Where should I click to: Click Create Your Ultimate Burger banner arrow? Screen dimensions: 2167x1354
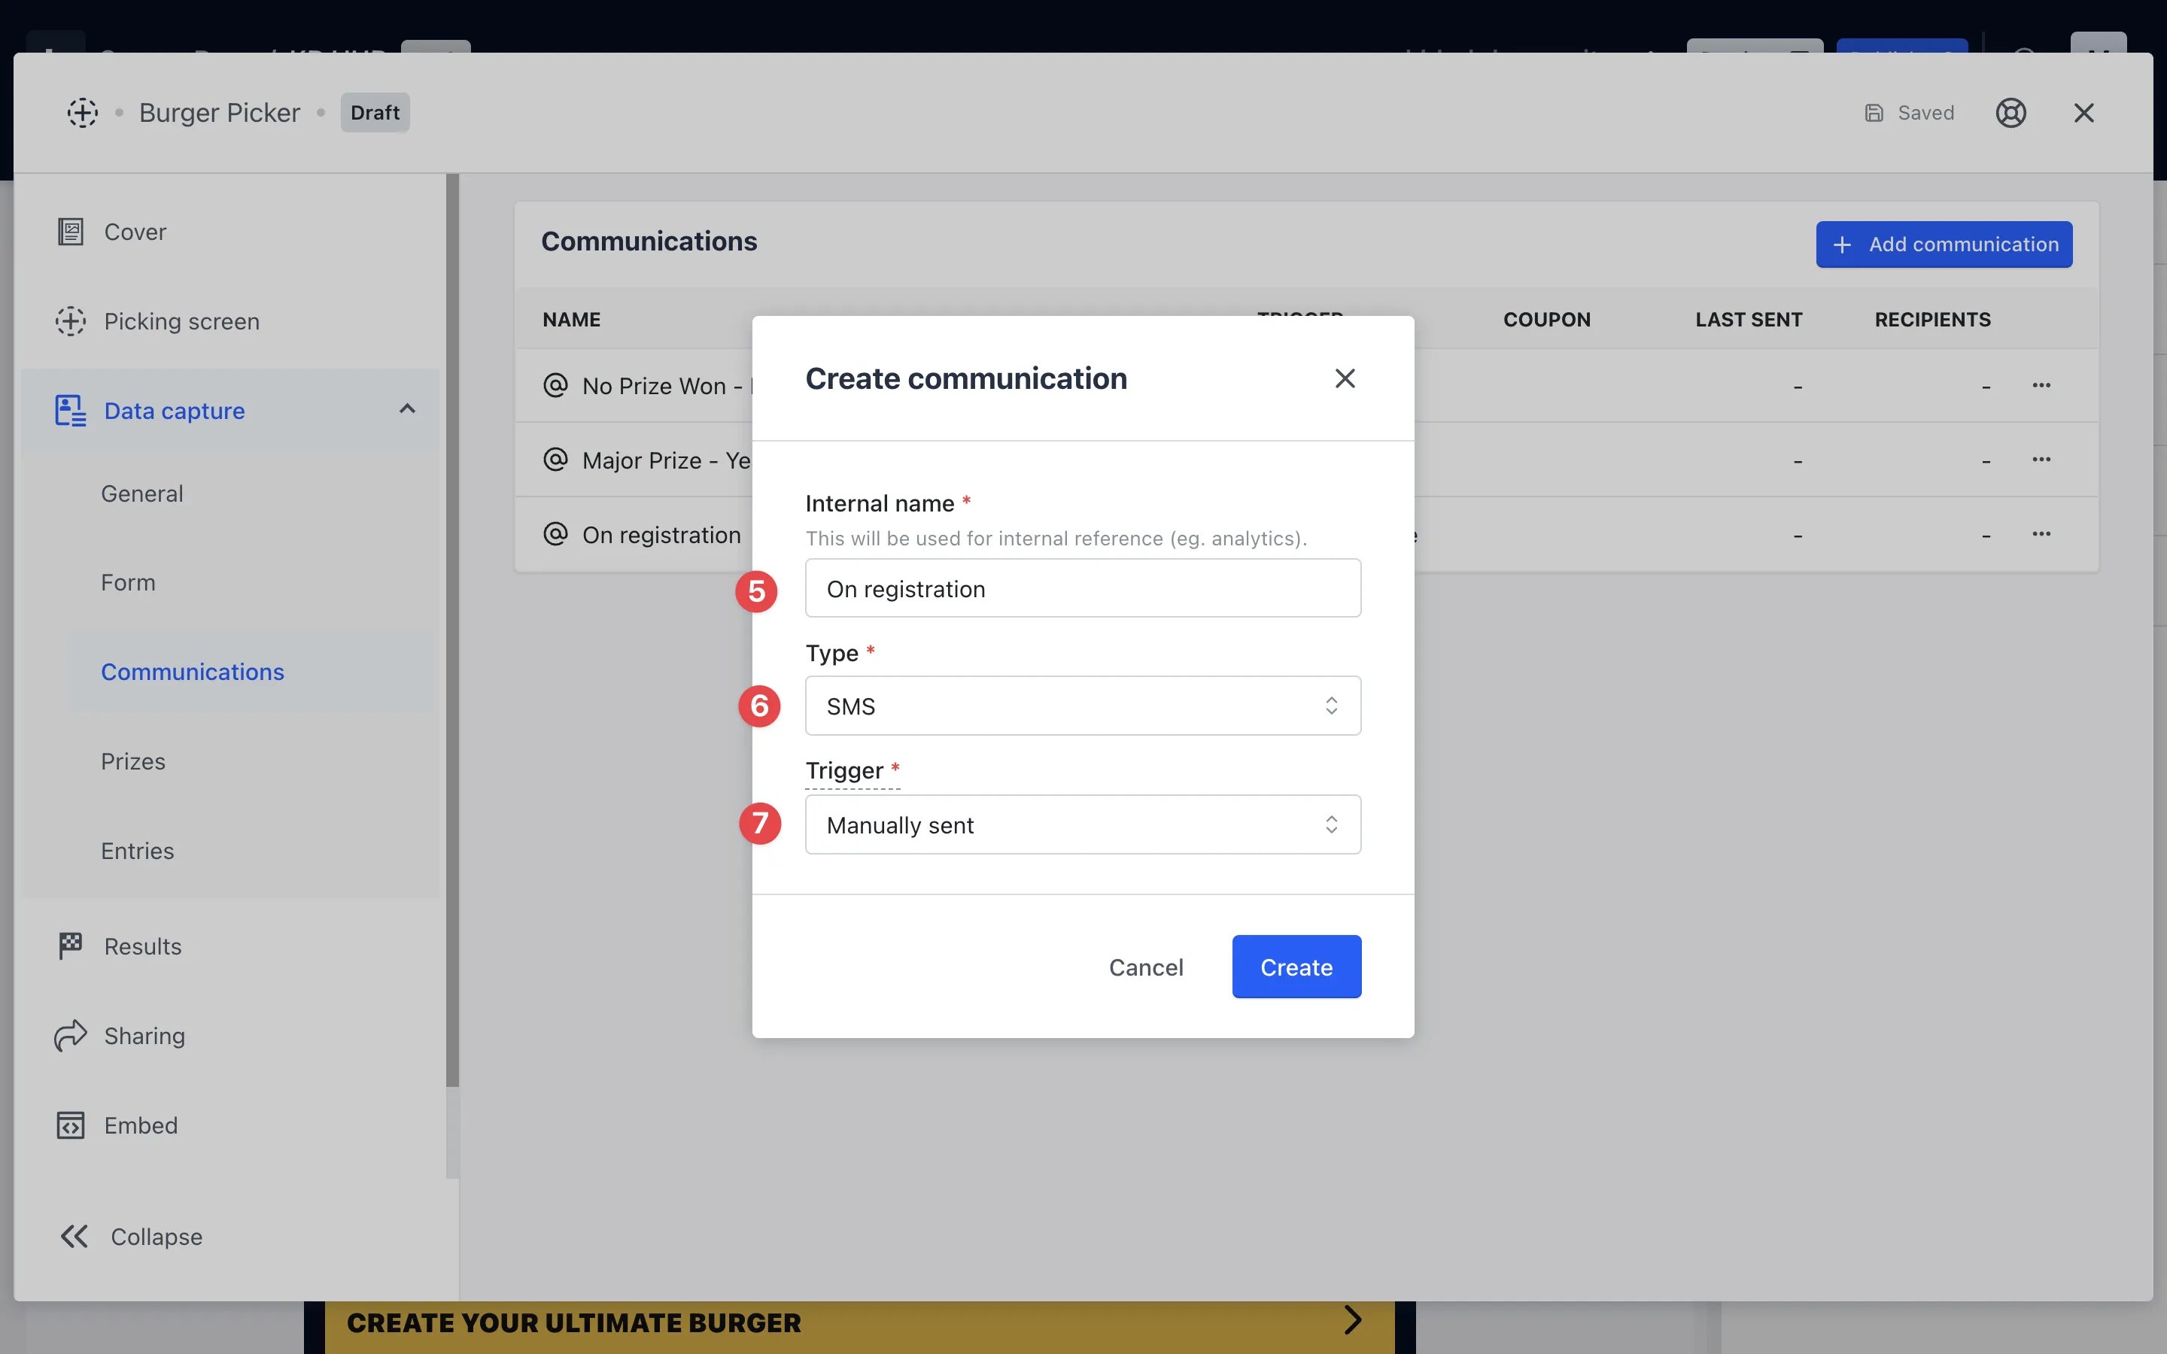coord(1352,1320)
